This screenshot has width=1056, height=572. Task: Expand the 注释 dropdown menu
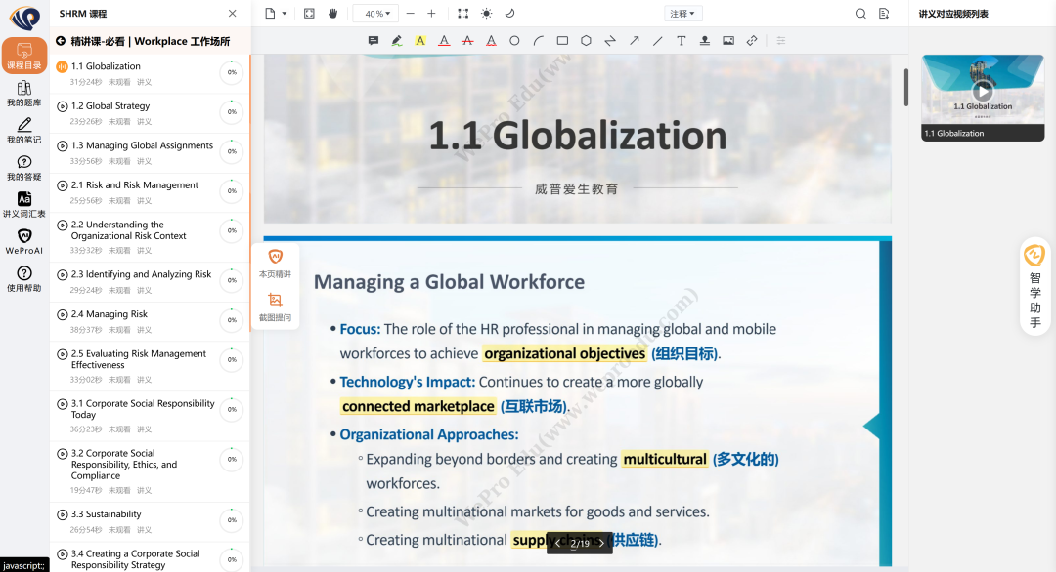pyautogui.click(x=682, y=14)
